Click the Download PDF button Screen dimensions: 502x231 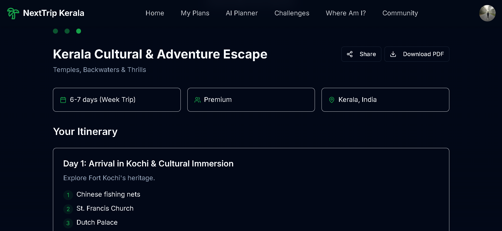(417, 54)
